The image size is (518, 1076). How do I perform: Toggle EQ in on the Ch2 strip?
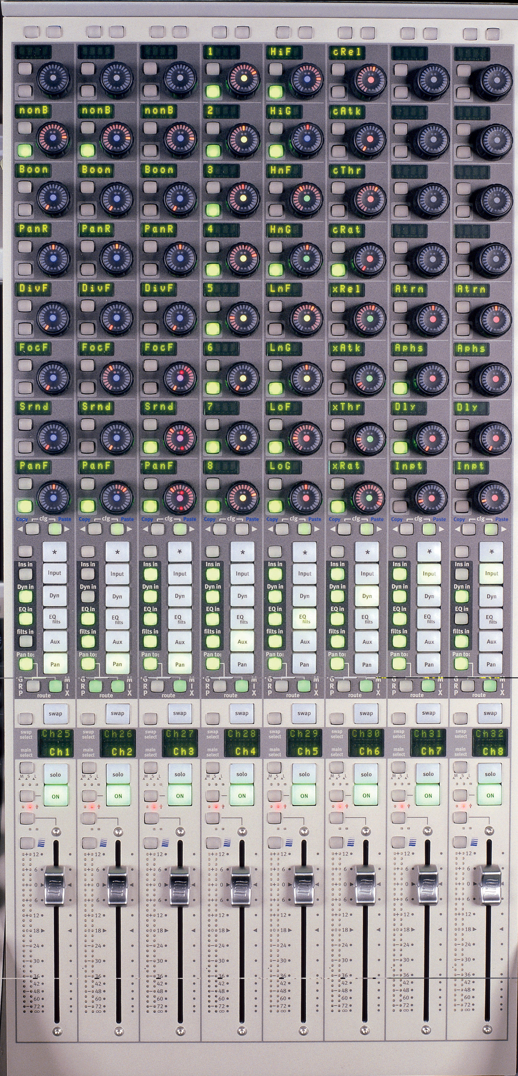click(88, 619)
